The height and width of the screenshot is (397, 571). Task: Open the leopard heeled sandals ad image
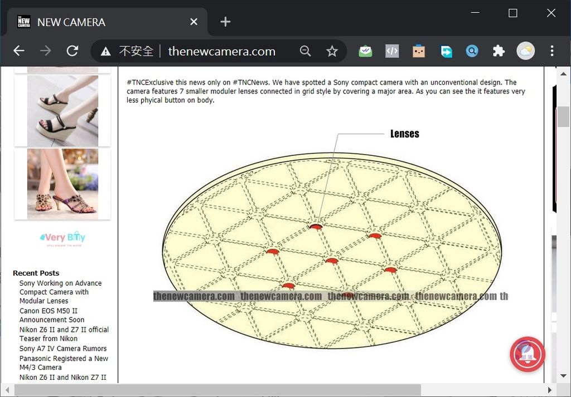click(x=62, y=184)
